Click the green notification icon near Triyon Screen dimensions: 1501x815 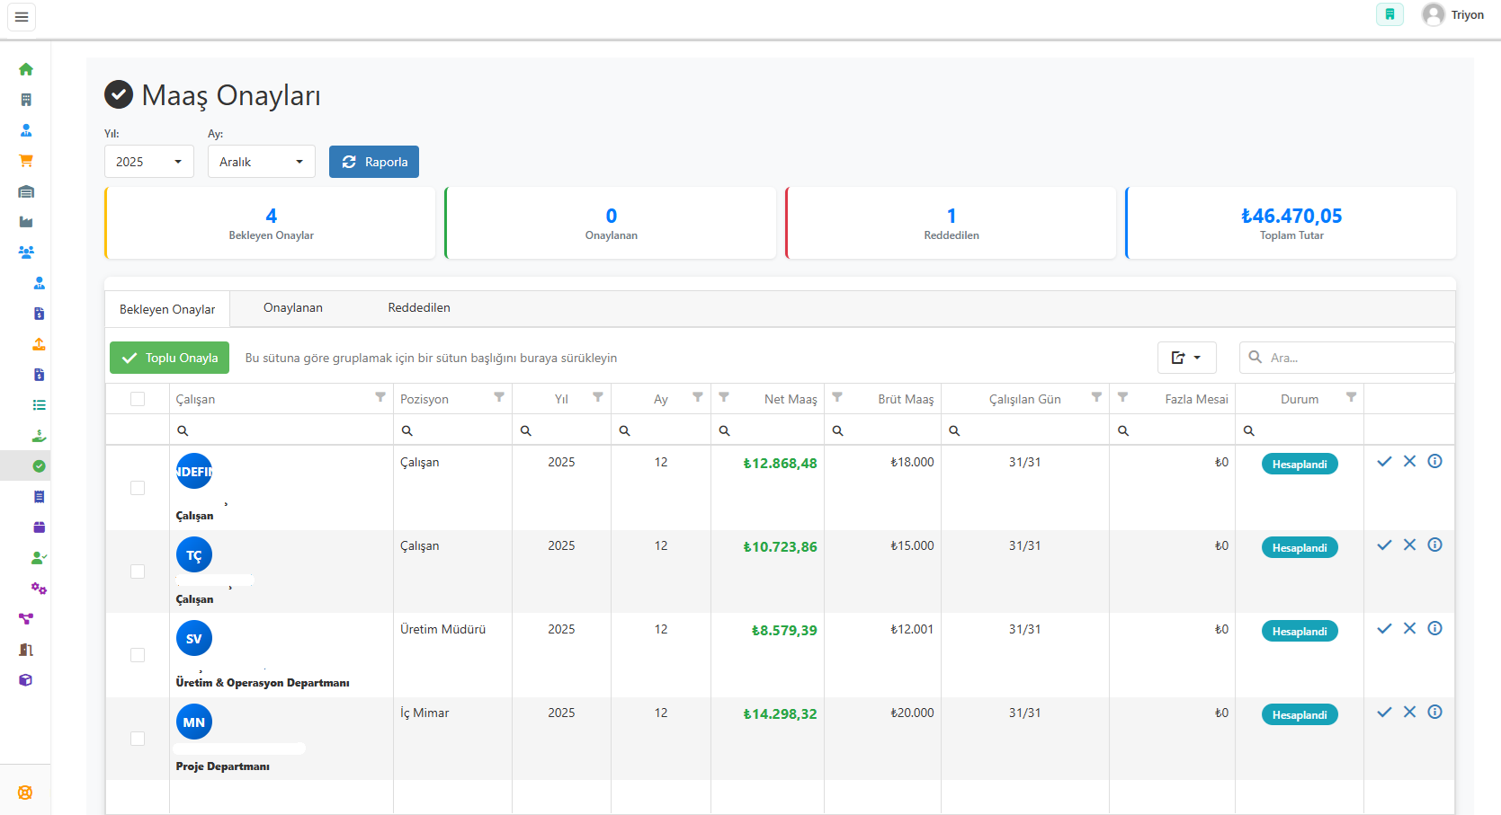click(x=1389, y=14)
